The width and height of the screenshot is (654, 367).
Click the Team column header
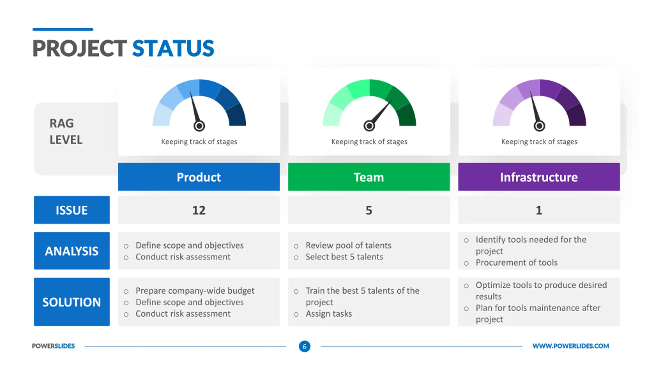tap(369, 177)
